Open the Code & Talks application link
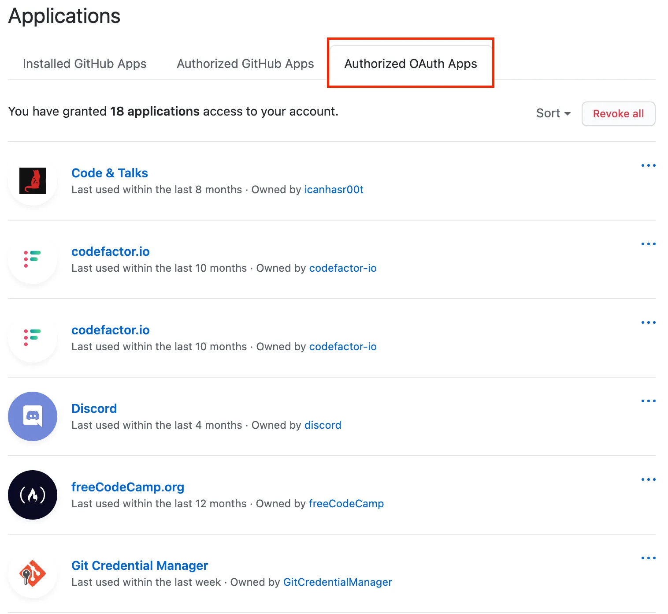This screenshot has width=668, height=614. point(110,173)
